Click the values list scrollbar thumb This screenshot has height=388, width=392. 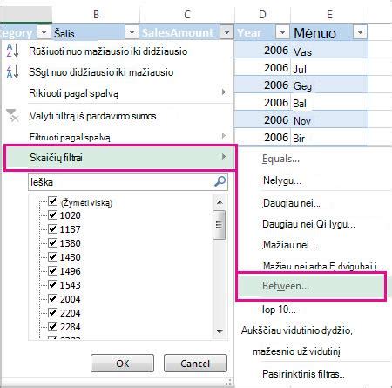point(220,225)
